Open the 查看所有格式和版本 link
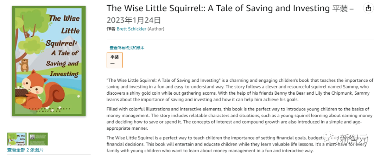 click(127, 48)
